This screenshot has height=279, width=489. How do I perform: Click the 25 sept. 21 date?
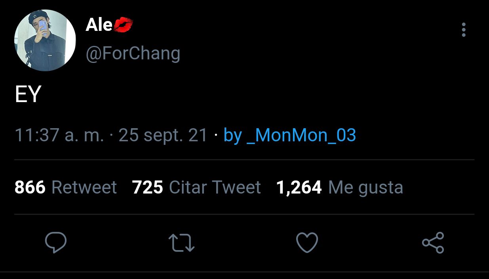163,135
